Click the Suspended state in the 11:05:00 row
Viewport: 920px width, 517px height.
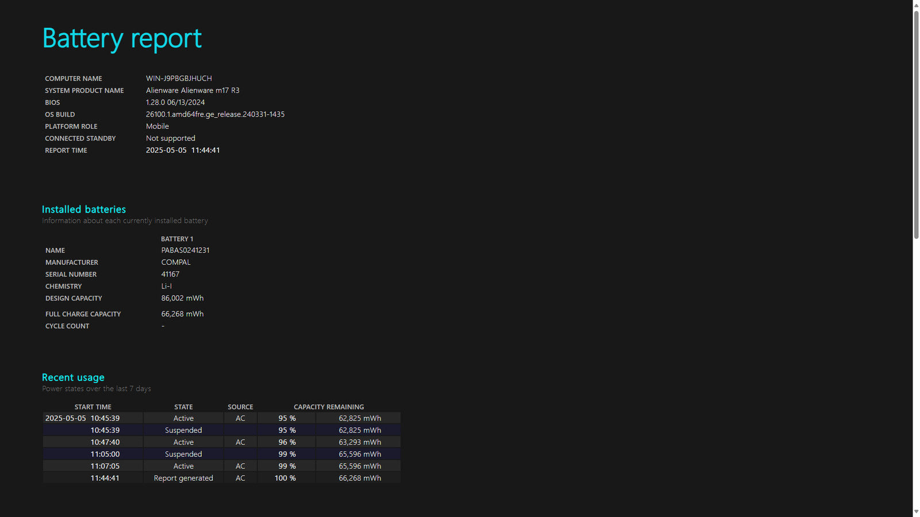pos(183,454)
